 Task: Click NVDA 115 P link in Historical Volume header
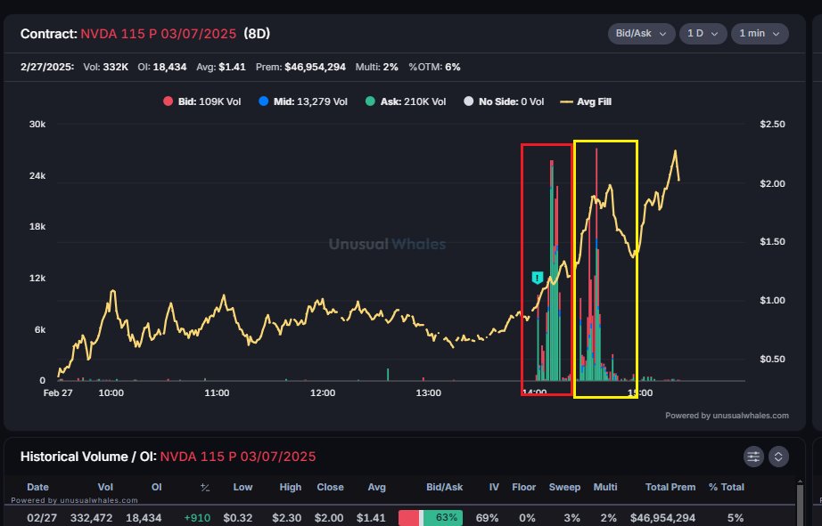pyautogui.click(x=238, y=457)
